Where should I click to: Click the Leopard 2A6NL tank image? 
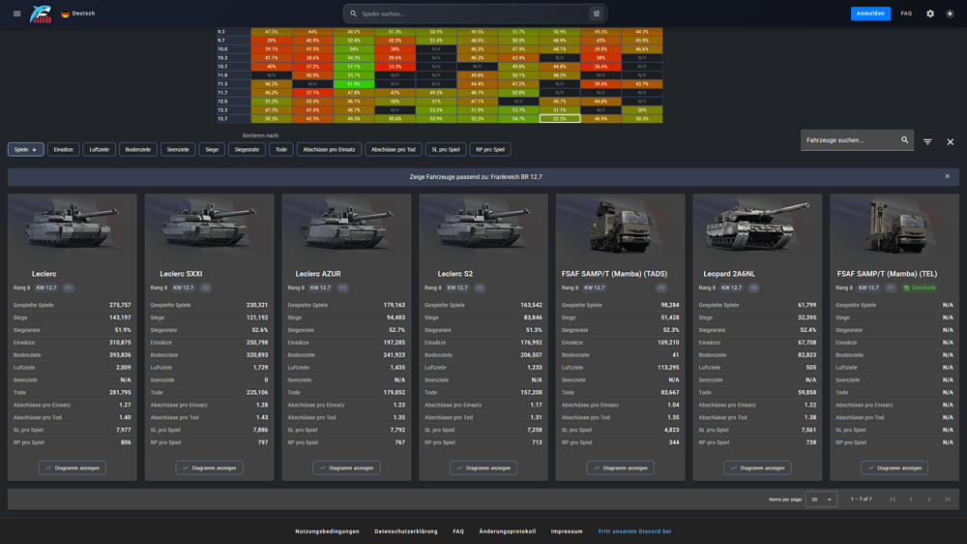[757, 227]
